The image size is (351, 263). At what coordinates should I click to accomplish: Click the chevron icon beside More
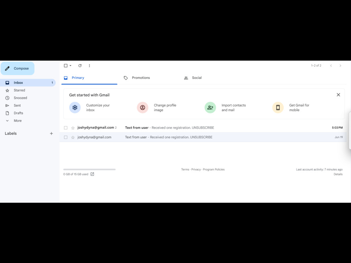[x=8, y=121]
